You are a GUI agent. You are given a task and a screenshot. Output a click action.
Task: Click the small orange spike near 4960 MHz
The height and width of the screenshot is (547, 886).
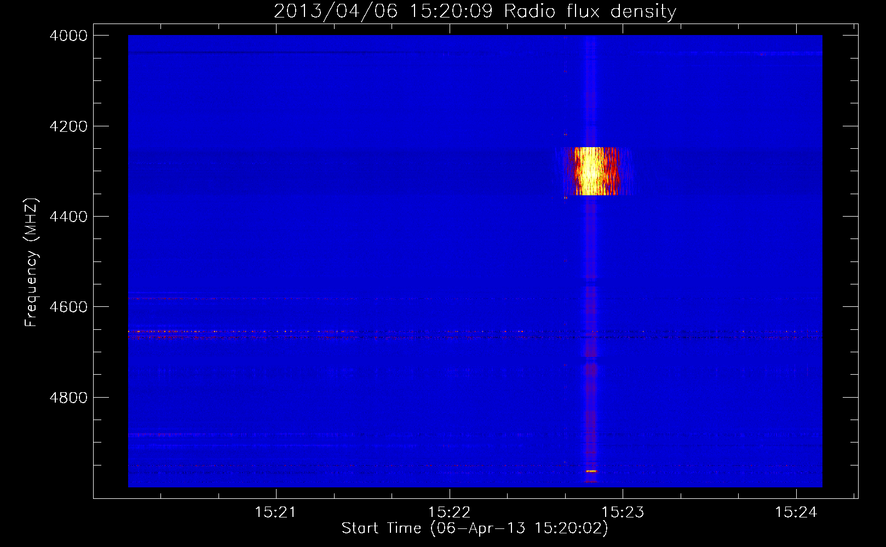[591, 471]
